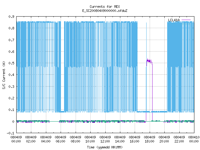Click the purple legend line sample beside LCL41A
The image size is (200, 150).
(x=186, y=20)
